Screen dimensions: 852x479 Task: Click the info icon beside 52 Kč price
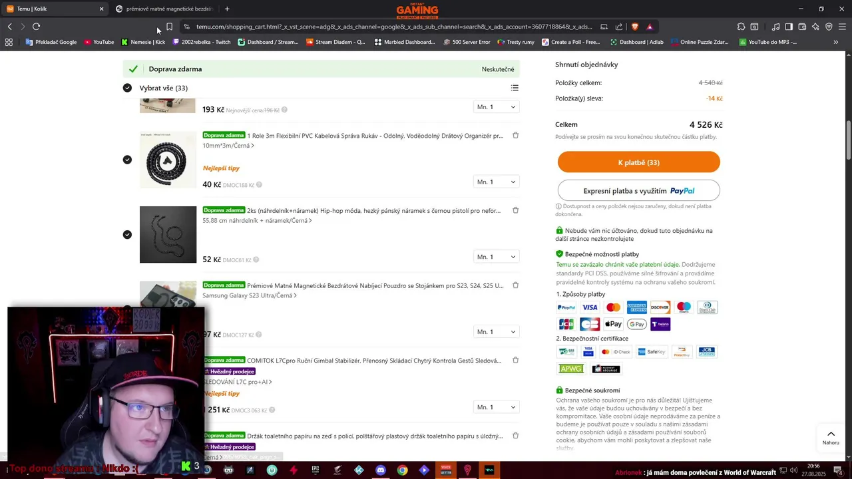(256, 259)
